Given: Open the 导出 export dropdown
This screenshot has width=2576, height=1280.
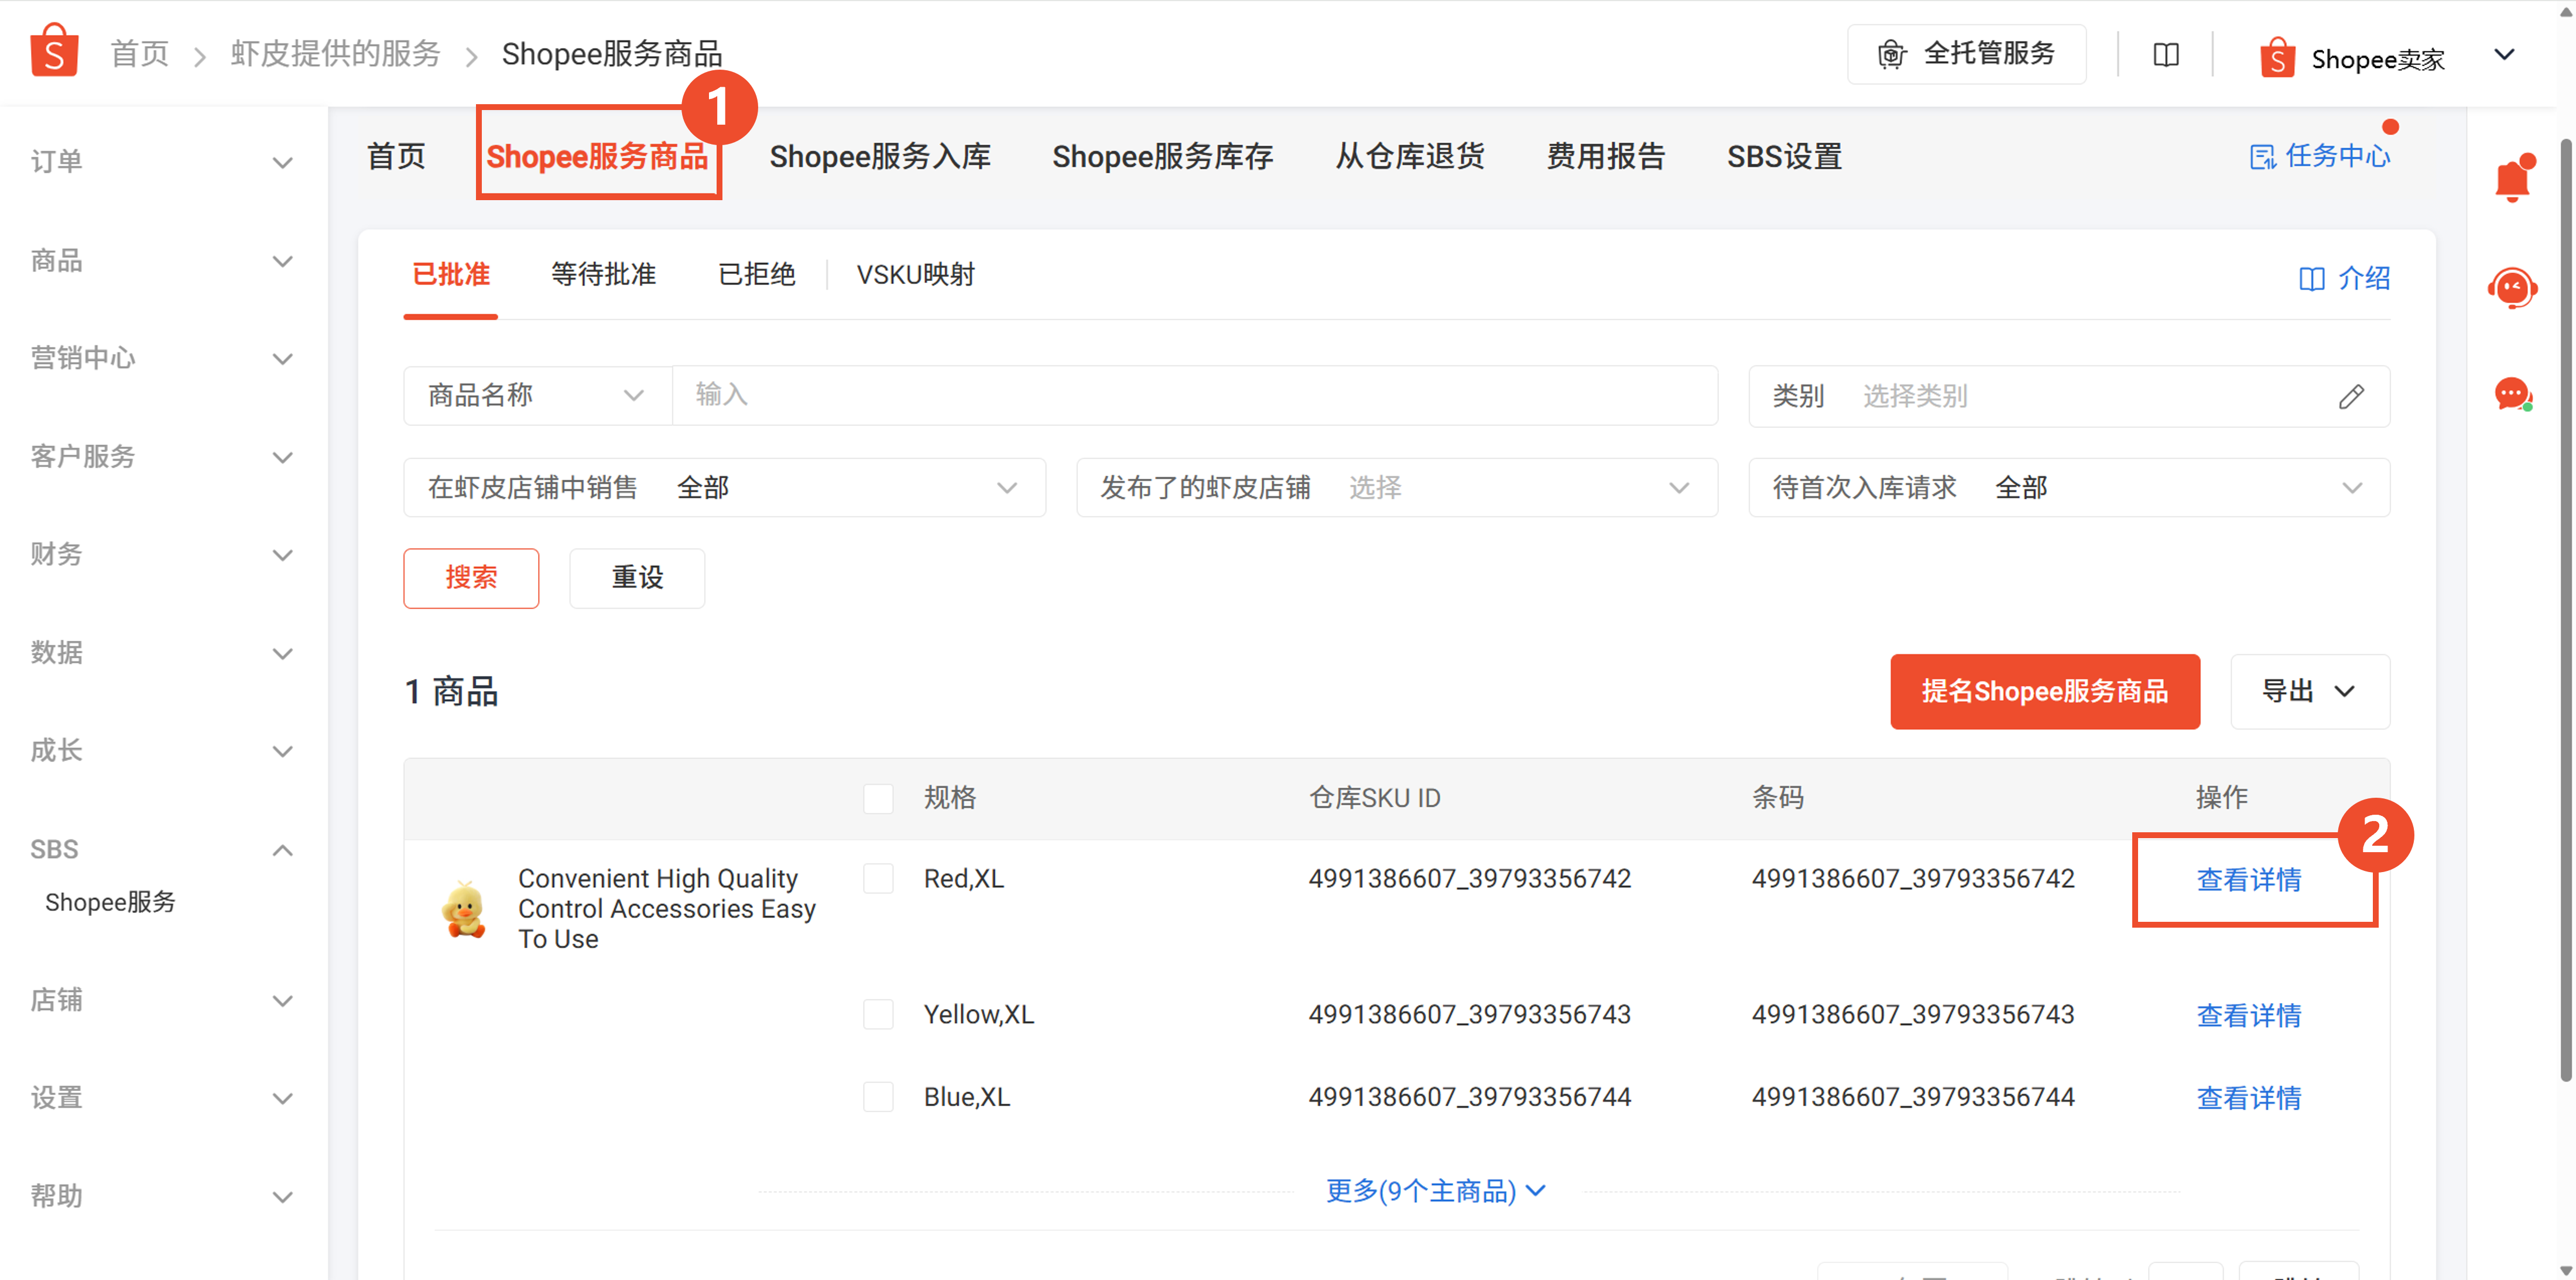Looking at the screenshot, I should pyautogui.click(x=2309, y=691).
